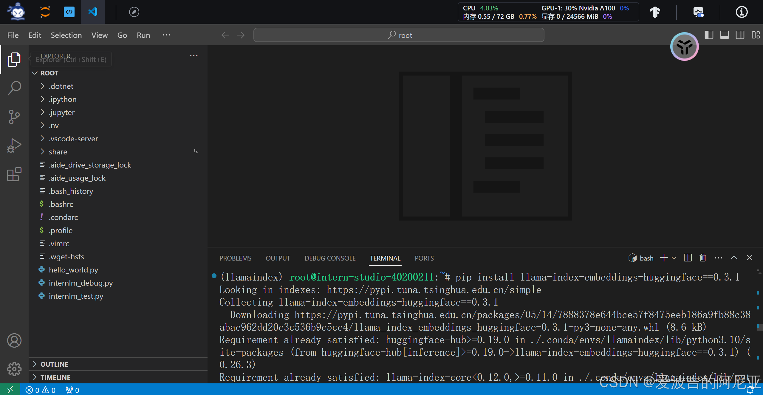The width and height of the screenshot is (763, 395).
Task: Switch to the DEBUG CONSOLE tab
Action: 330,258
